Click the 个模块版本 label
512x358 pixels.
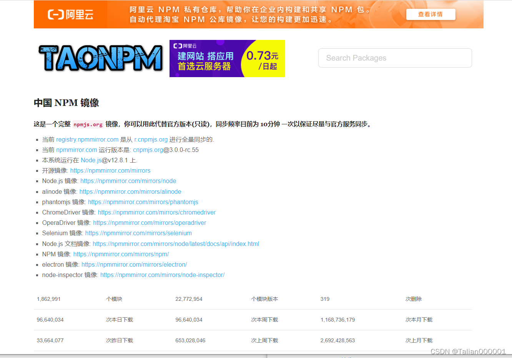[264, 299]
